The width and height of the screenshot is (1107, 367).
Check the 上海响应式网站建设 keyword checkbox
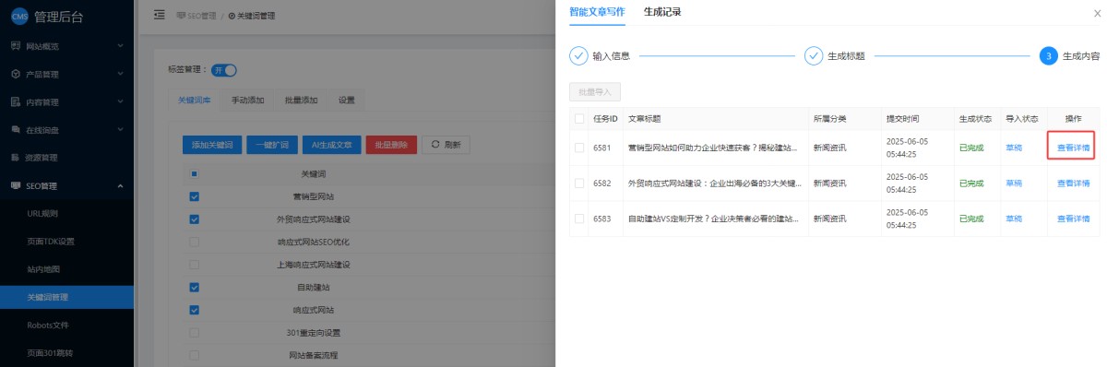194,264
